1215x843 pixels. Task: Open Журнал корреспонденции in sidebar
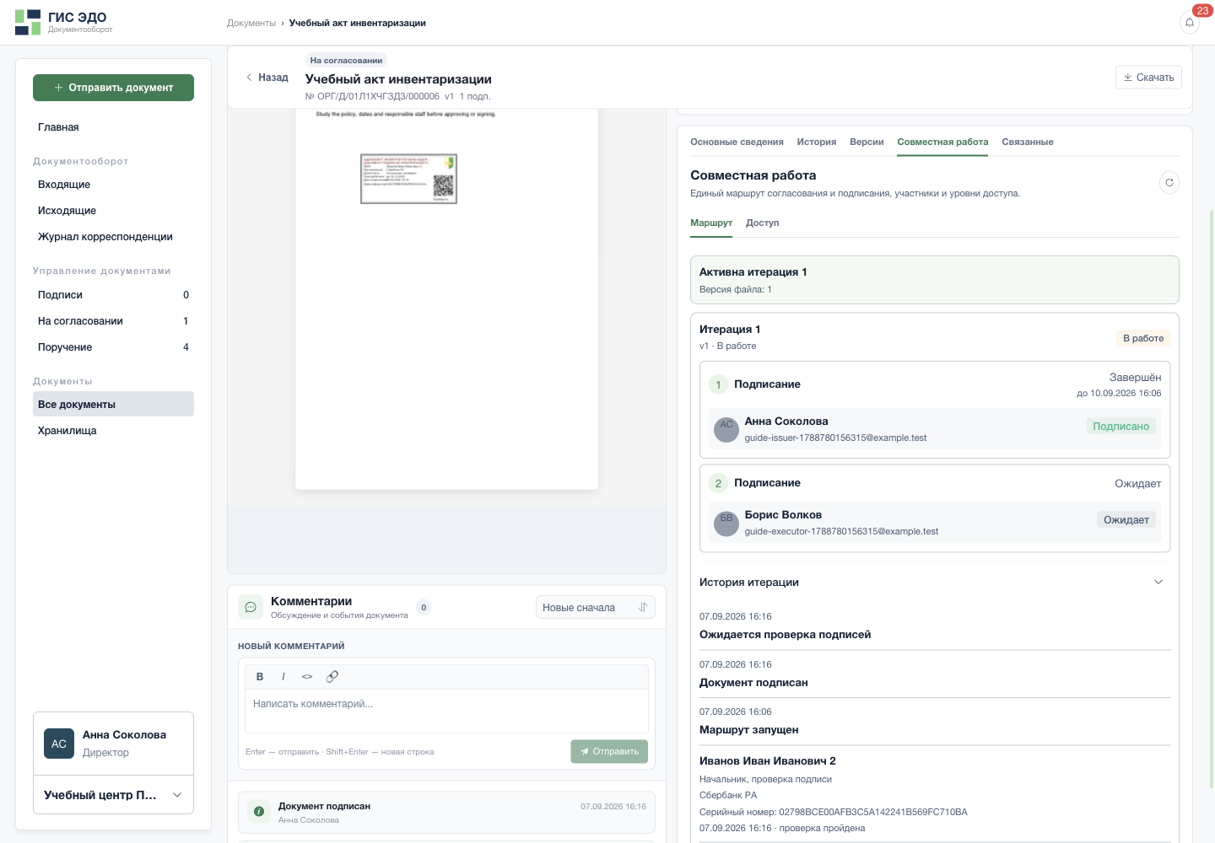(113, 237)
